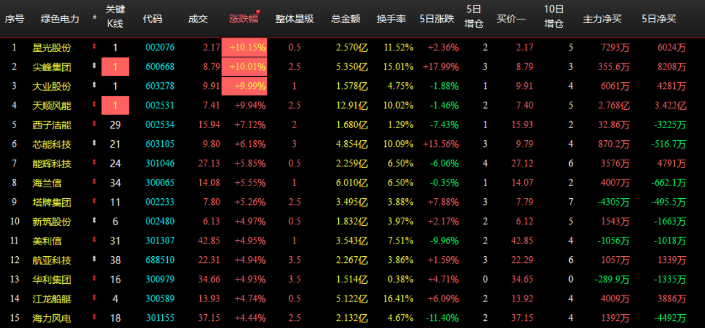Image resolution: width=705 pixels, height=328 pixels.
Task: Select stock 尖峰集团 in the list
Action: pos(52,67)
